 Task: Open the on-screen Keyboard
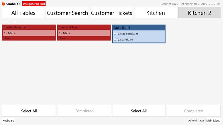coord(8,120)
